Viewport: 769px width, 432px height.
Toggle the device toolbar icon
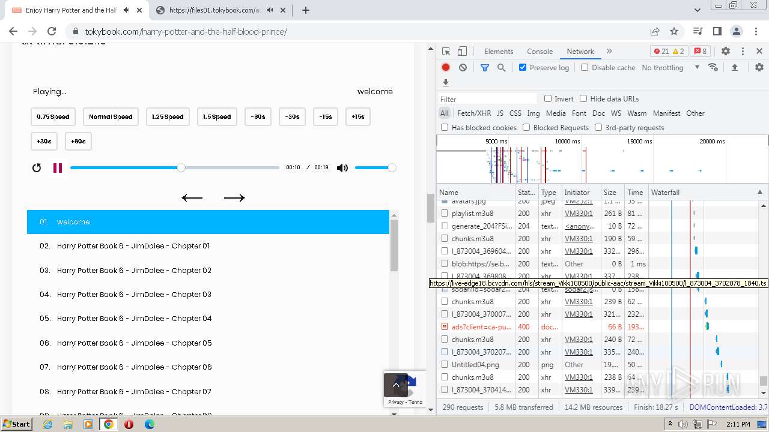[462, 52]
